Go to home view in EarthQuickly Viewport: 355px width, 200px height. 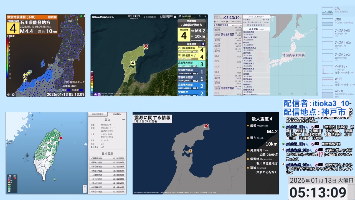tap(95, 94)
